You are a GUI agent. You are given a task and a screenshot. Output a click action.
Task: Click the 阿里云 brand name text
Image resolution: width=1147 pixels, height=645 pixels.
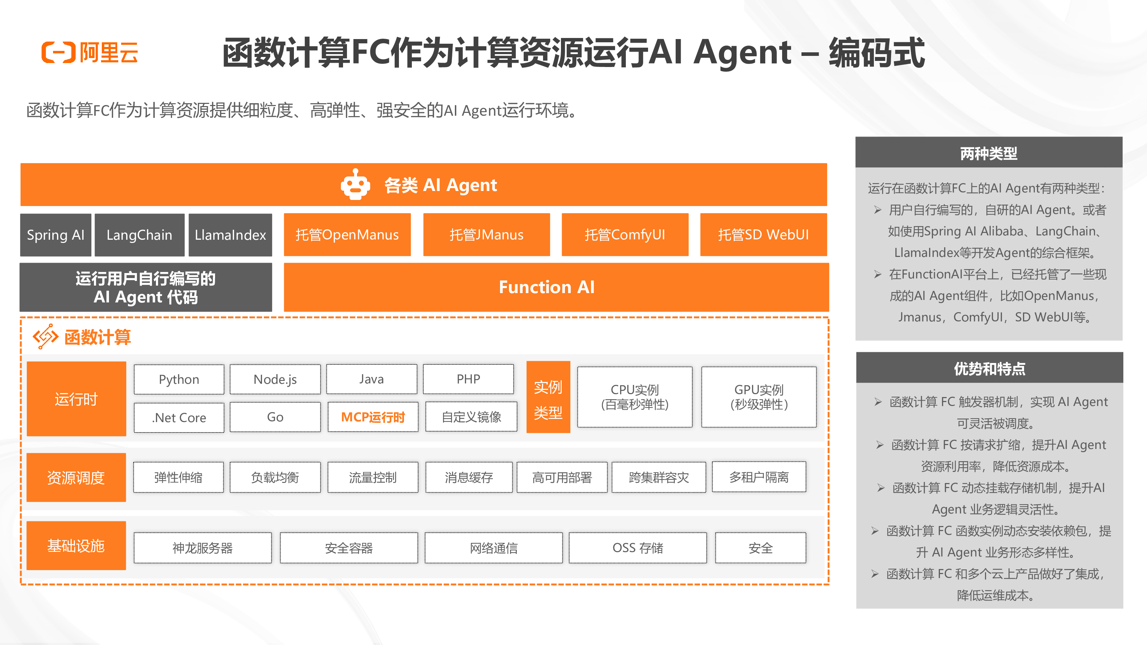point(109,53)
